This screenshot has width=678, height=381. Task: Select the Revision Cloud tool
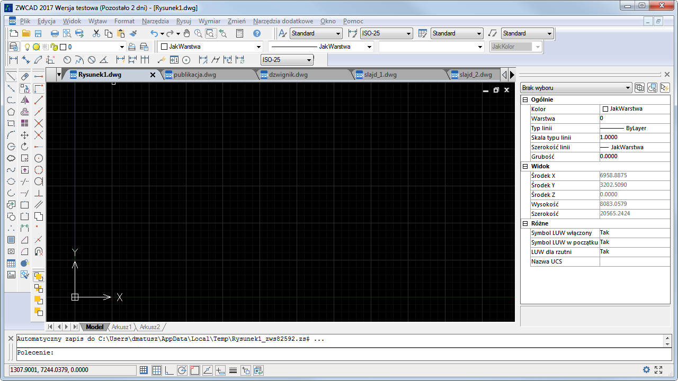click(x=11, y=158)
